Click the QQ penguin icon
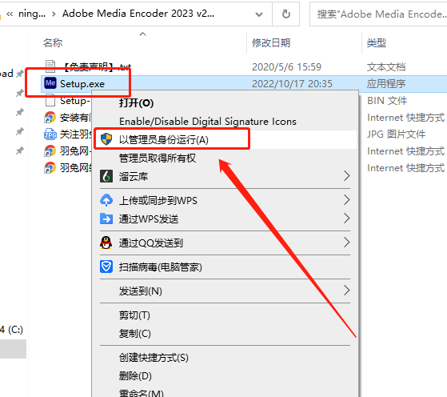 click(106, 243)
